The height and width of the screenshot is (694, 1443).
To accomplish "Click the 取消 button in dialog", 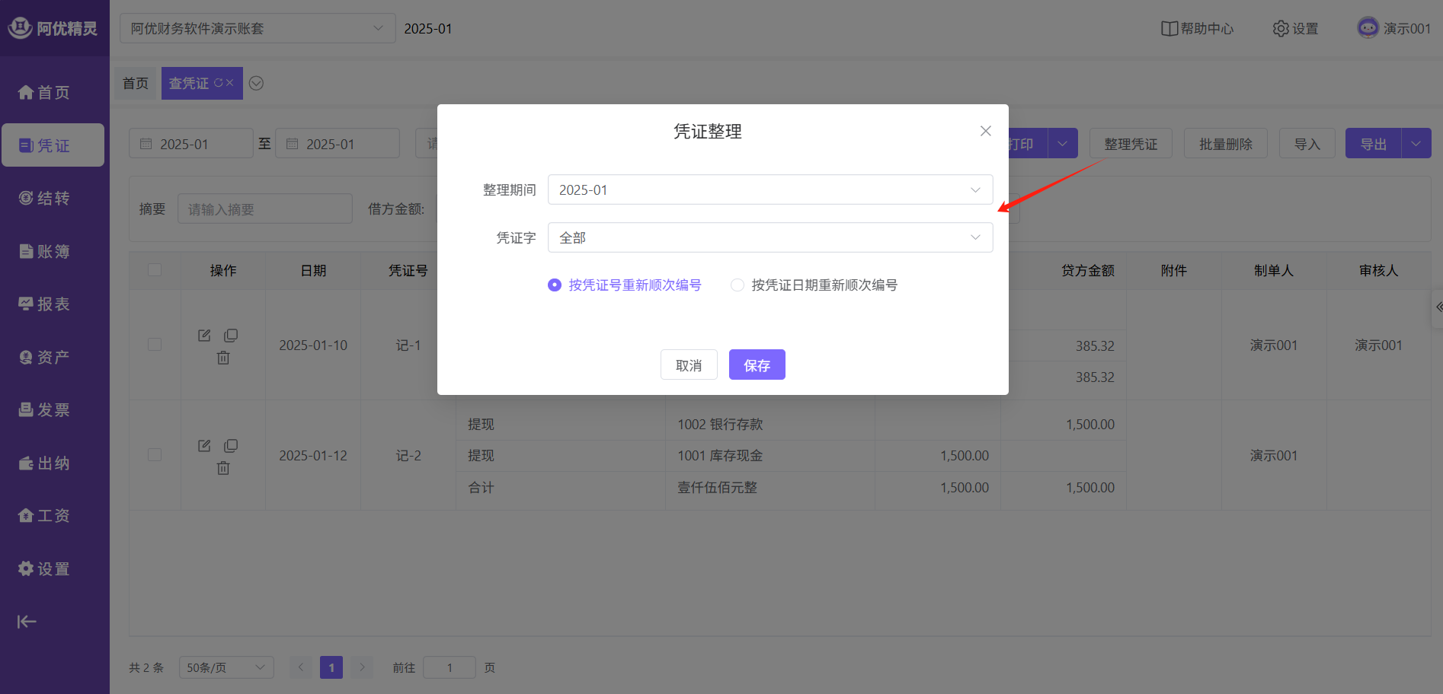I will point(689,365).
